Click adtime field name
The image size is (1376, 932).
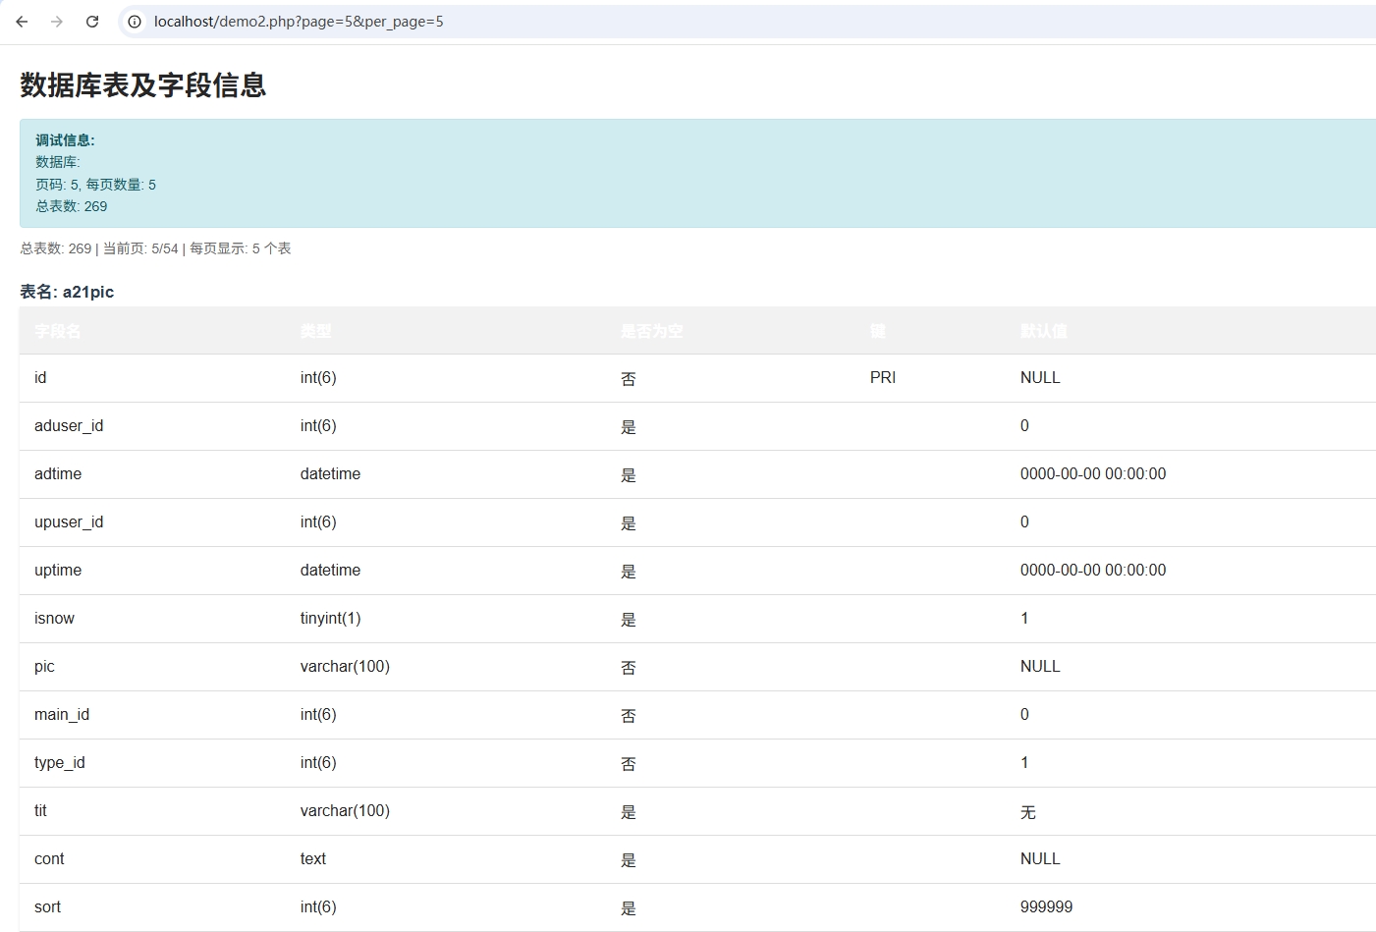(x=58, y=474)
